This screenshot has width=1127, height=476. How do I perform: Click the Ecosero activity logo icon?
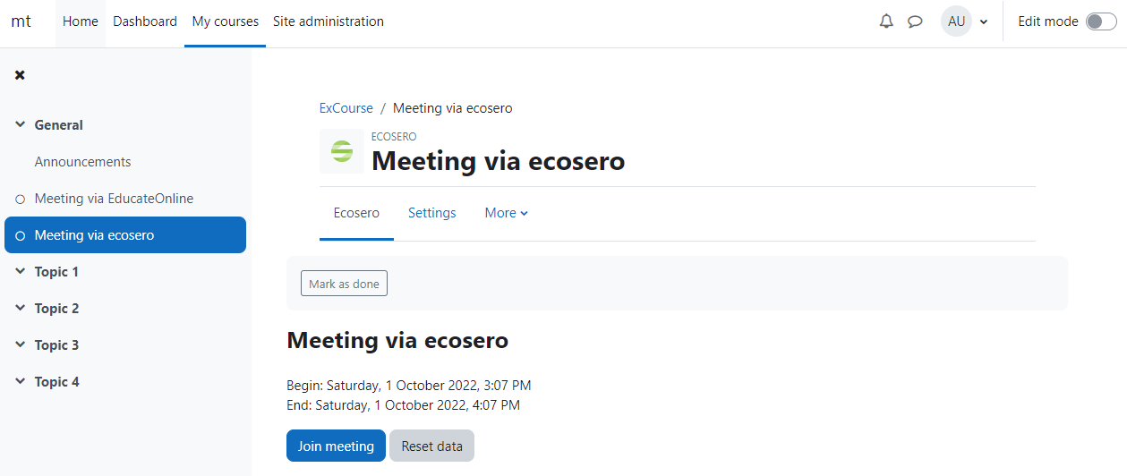coord(342,151)
